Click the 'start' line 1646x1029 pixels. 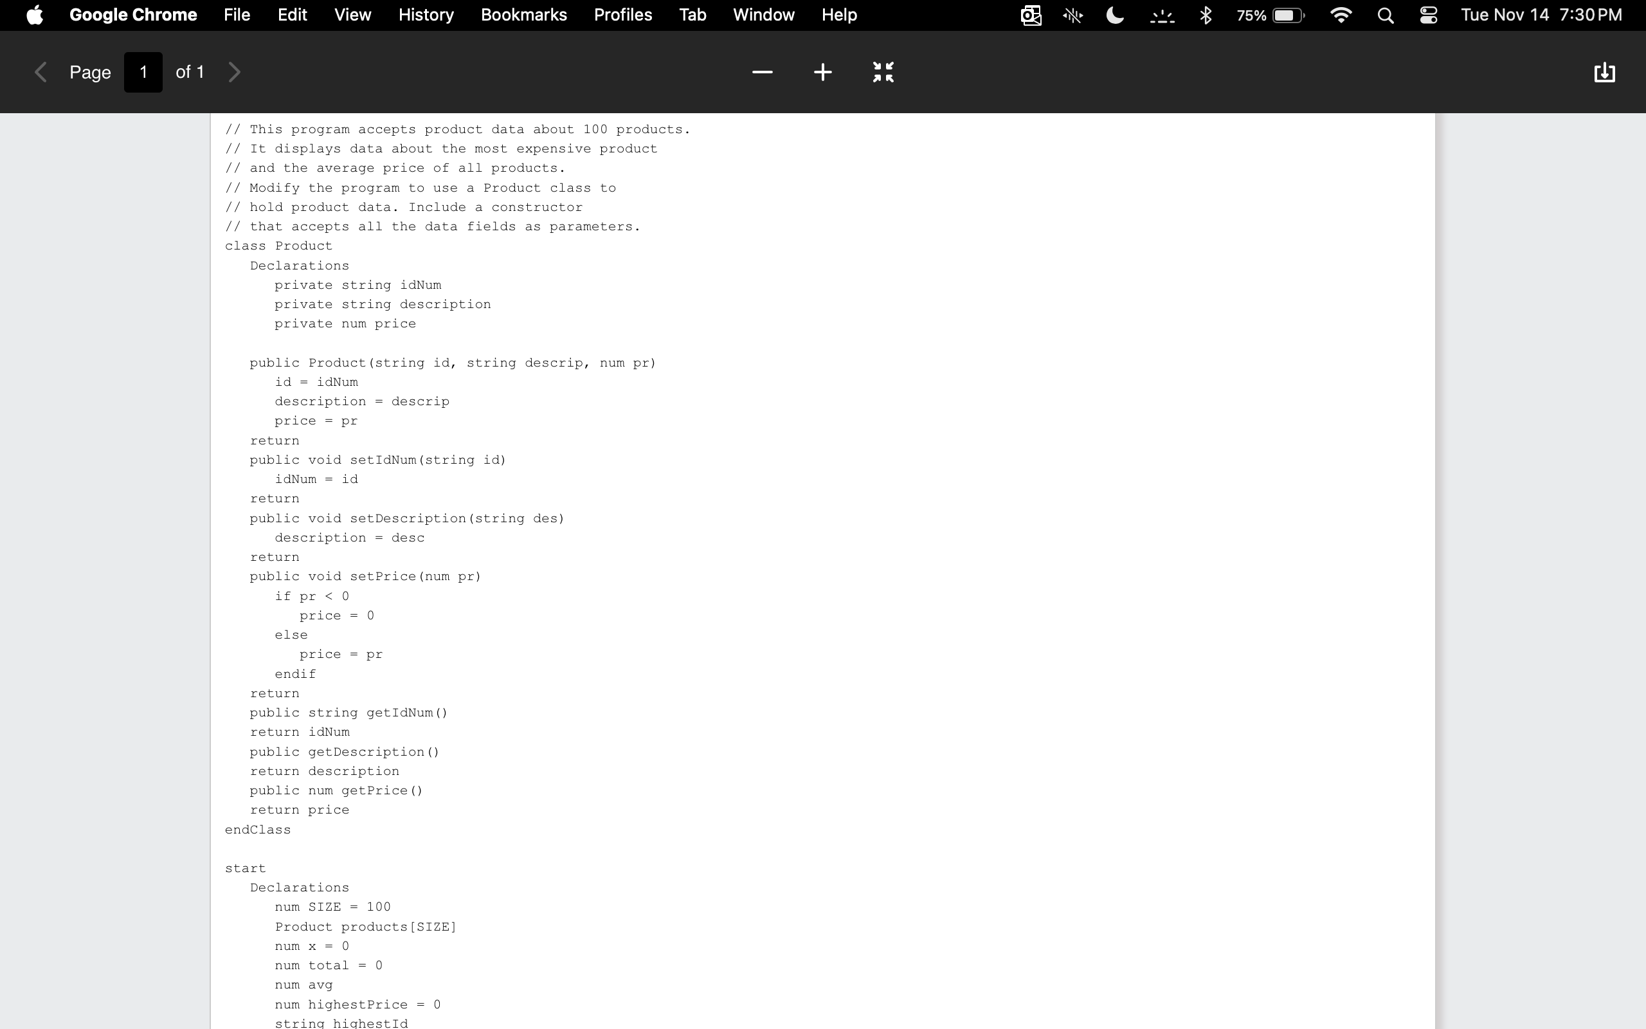246,868
